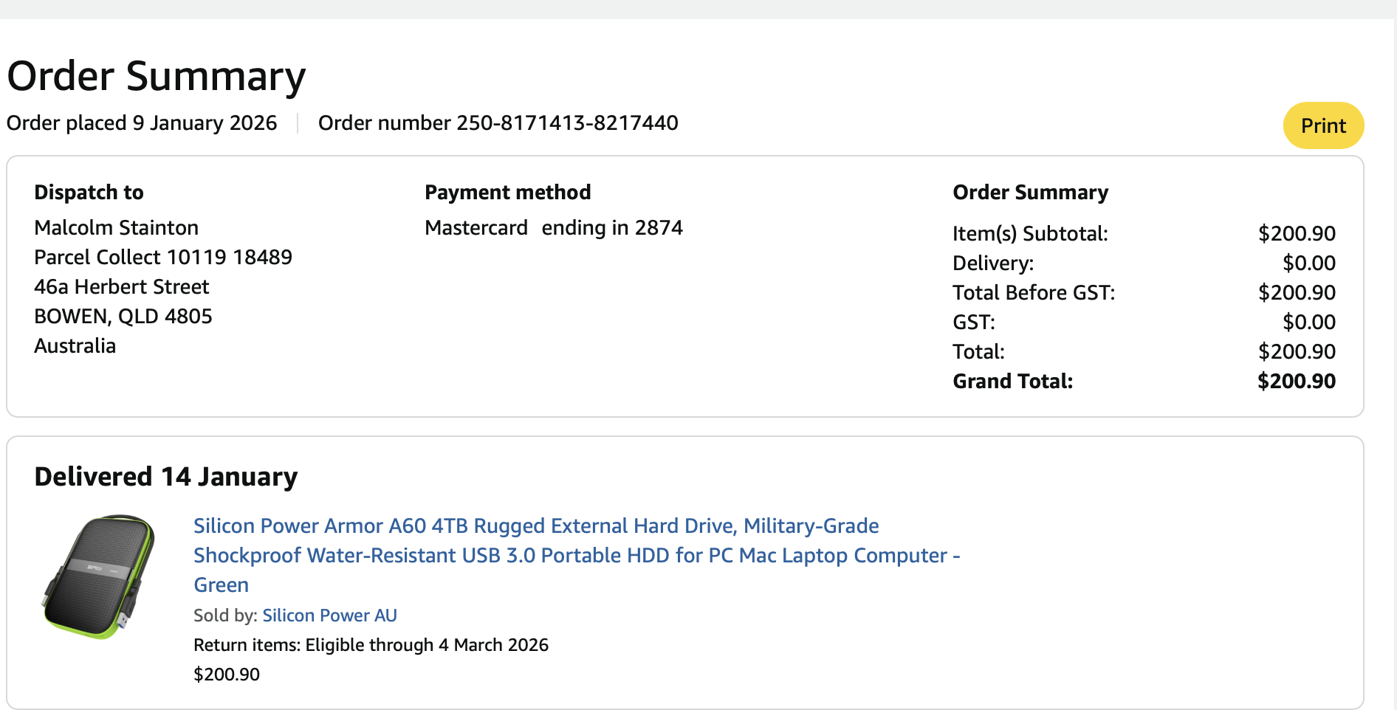Click the Dispatch to heading
The width and height of the screenshot is (1397, 710).
[x=89, y=192]
